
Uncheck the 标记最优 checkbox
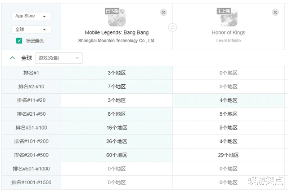point(19,41)
